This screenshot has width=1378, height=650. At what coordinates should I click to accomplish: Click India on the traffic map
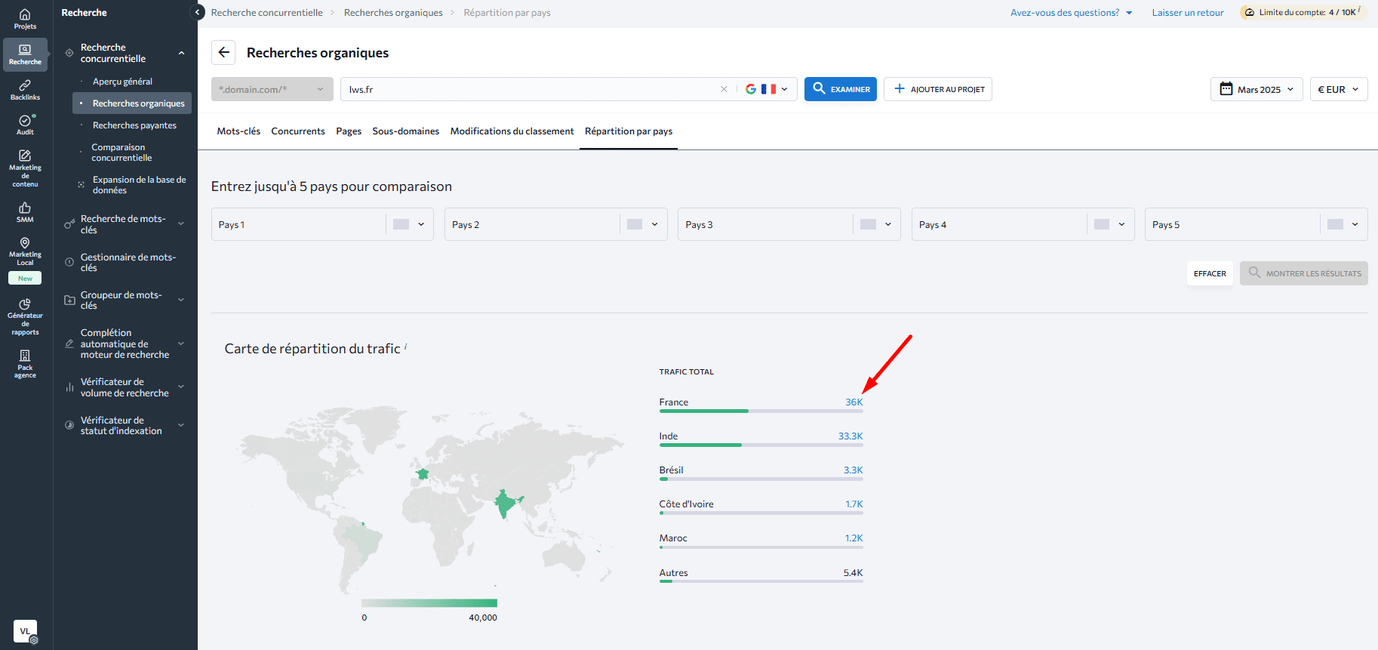pyautogui.click(x=505, y=502)
